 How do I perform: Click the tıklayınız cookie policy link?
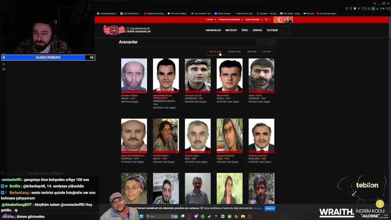pyautogui.click(x=258, y=208)
